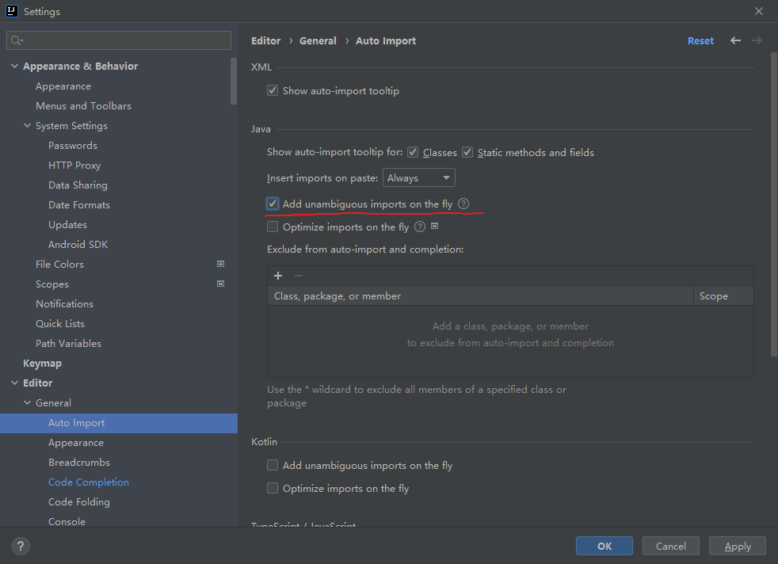Enable Kotlin Add unambiguous imports on the fly

coord(273,466)
